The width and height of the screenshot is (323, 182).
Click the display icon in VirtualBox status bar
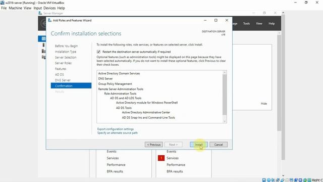(x=291, y=180)
